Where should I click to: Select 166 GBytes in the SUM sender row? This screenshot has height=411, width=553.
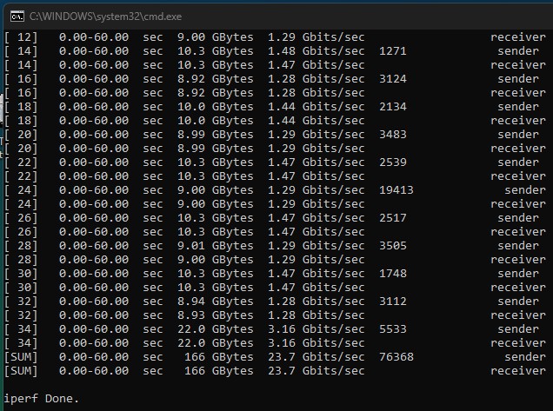click(218, 357)
